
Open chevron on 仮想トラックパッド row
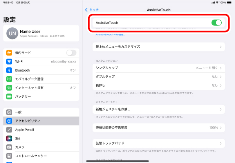221,143
